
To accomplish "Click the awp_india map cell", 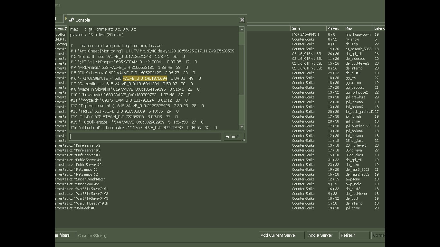I will click(x=353, y=184).
